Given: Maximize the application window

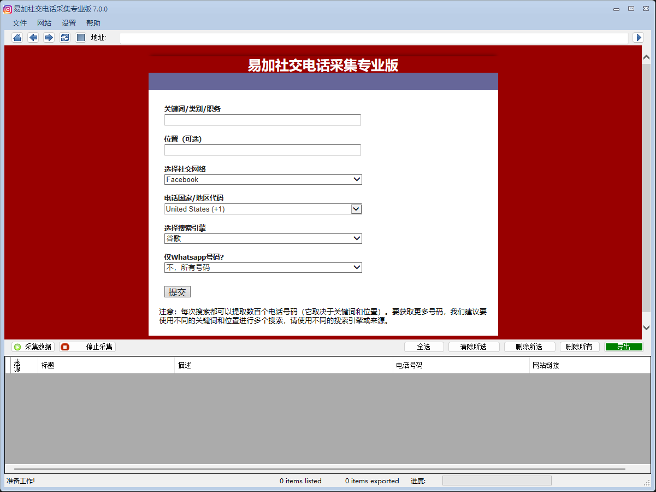Looking at the screenshot, I should coord(631,9).
